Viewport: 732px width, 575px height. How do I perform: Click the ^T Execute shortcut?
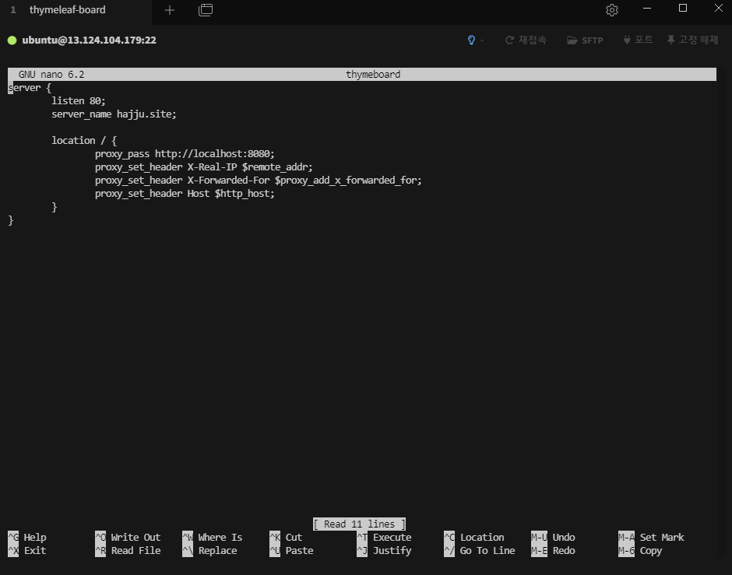point(384,537)
